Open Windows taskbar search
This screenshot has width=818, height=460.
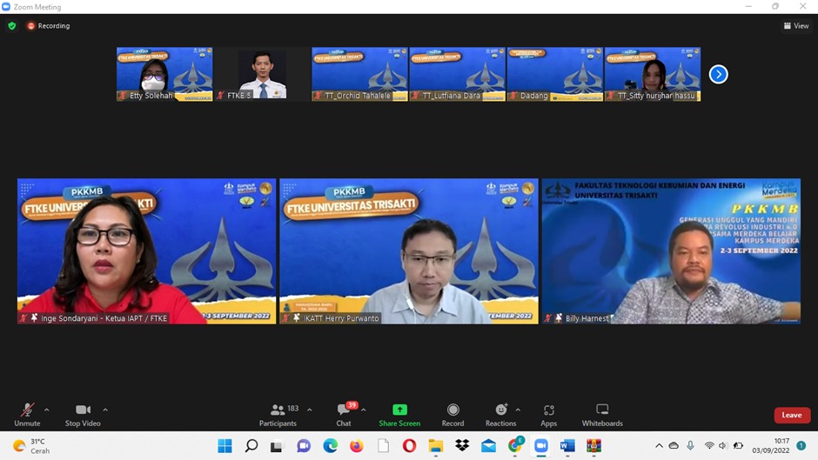251,446
